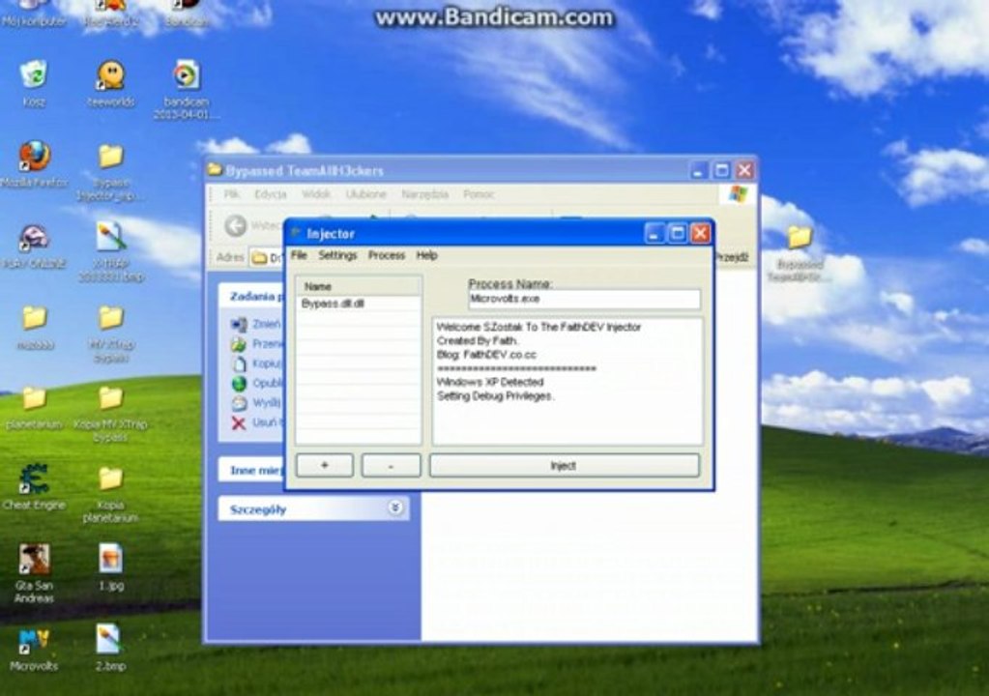Open the Cheat Engine desktop shortcut
Screen dimensions: 989x696
pyautogui.click(x=34, y=479)
